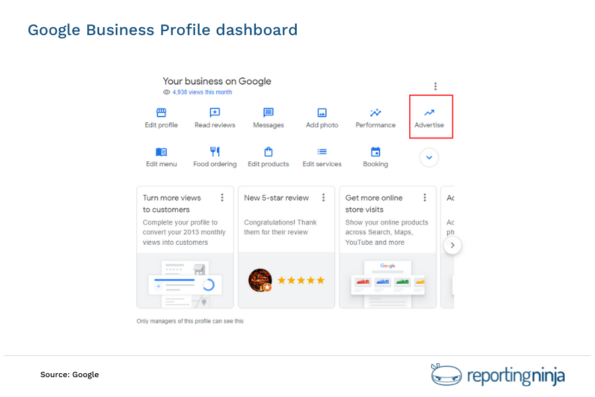
Task: Click the eye icon next to views count
Action: pyautogui.click(x=166, y=92)
